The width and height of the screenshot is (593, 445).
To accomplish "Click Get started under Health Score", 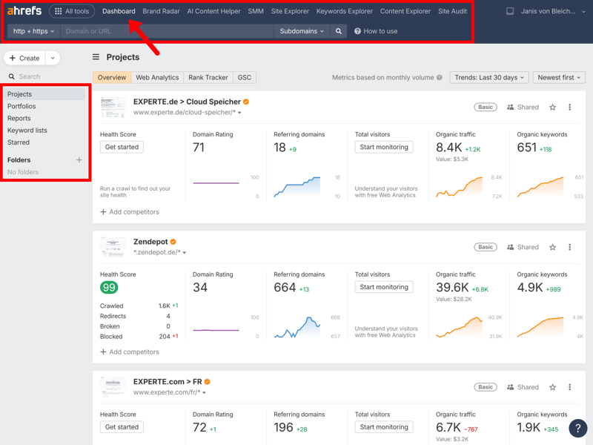I will pos(122,147).
